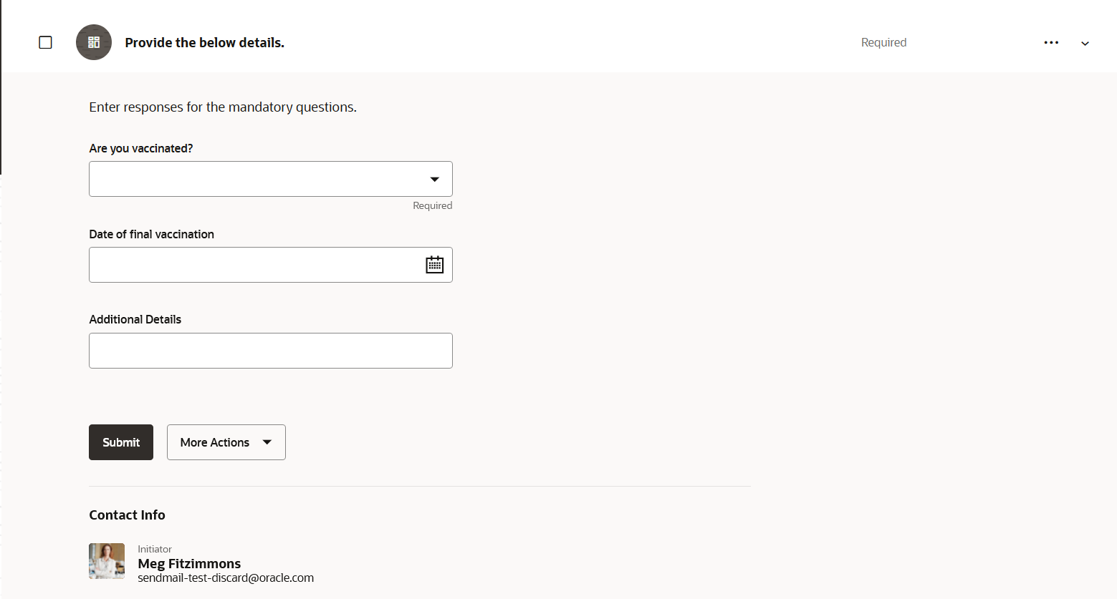Click the 'Date of final vaccination' label
The height and width of the screenshot is (599, 1117).
[151, 235]
